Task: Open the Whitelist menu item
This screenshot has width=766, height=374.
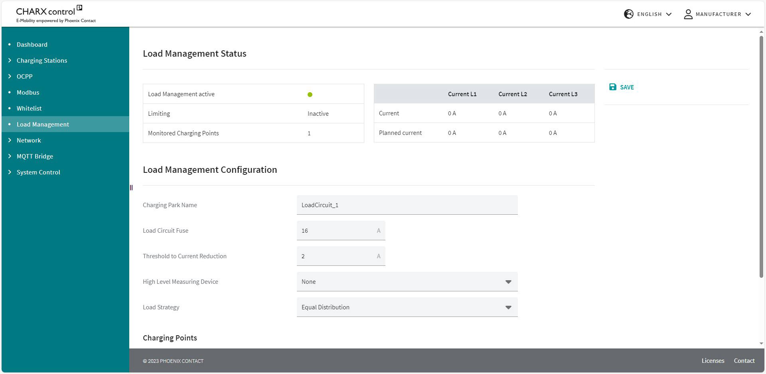Action: [x=29, y=108]
